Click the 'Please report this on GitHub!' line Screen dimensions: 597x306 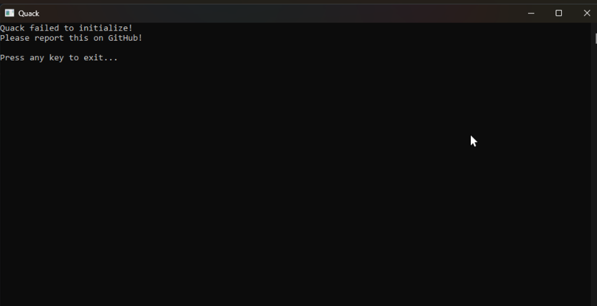71,38
